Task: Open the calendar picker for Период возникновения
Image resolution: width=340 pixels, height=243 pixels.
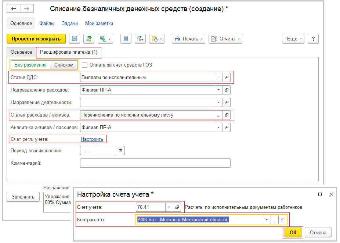Action: tap(121, 151)
